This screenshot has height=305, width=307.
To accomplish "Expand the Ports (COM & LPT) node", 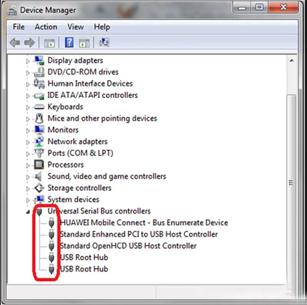I will tap(28, 153).
